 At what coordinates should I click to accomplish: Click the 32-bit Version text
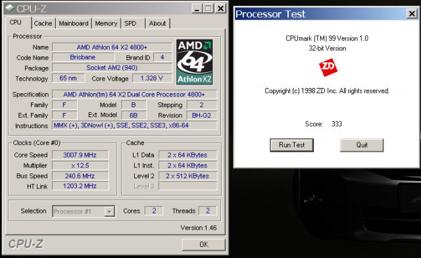pyautogui.click(x=328, y=48)
